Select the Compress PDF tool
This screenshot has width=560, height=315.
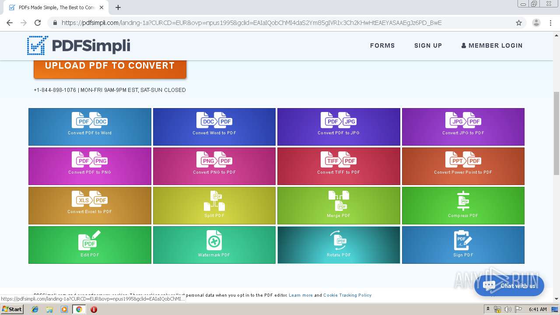(463, 206)
